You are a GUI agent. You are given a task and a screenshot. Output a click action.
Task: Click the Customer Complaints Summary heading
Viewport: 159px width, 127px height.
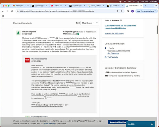click(x=120, y=68)
